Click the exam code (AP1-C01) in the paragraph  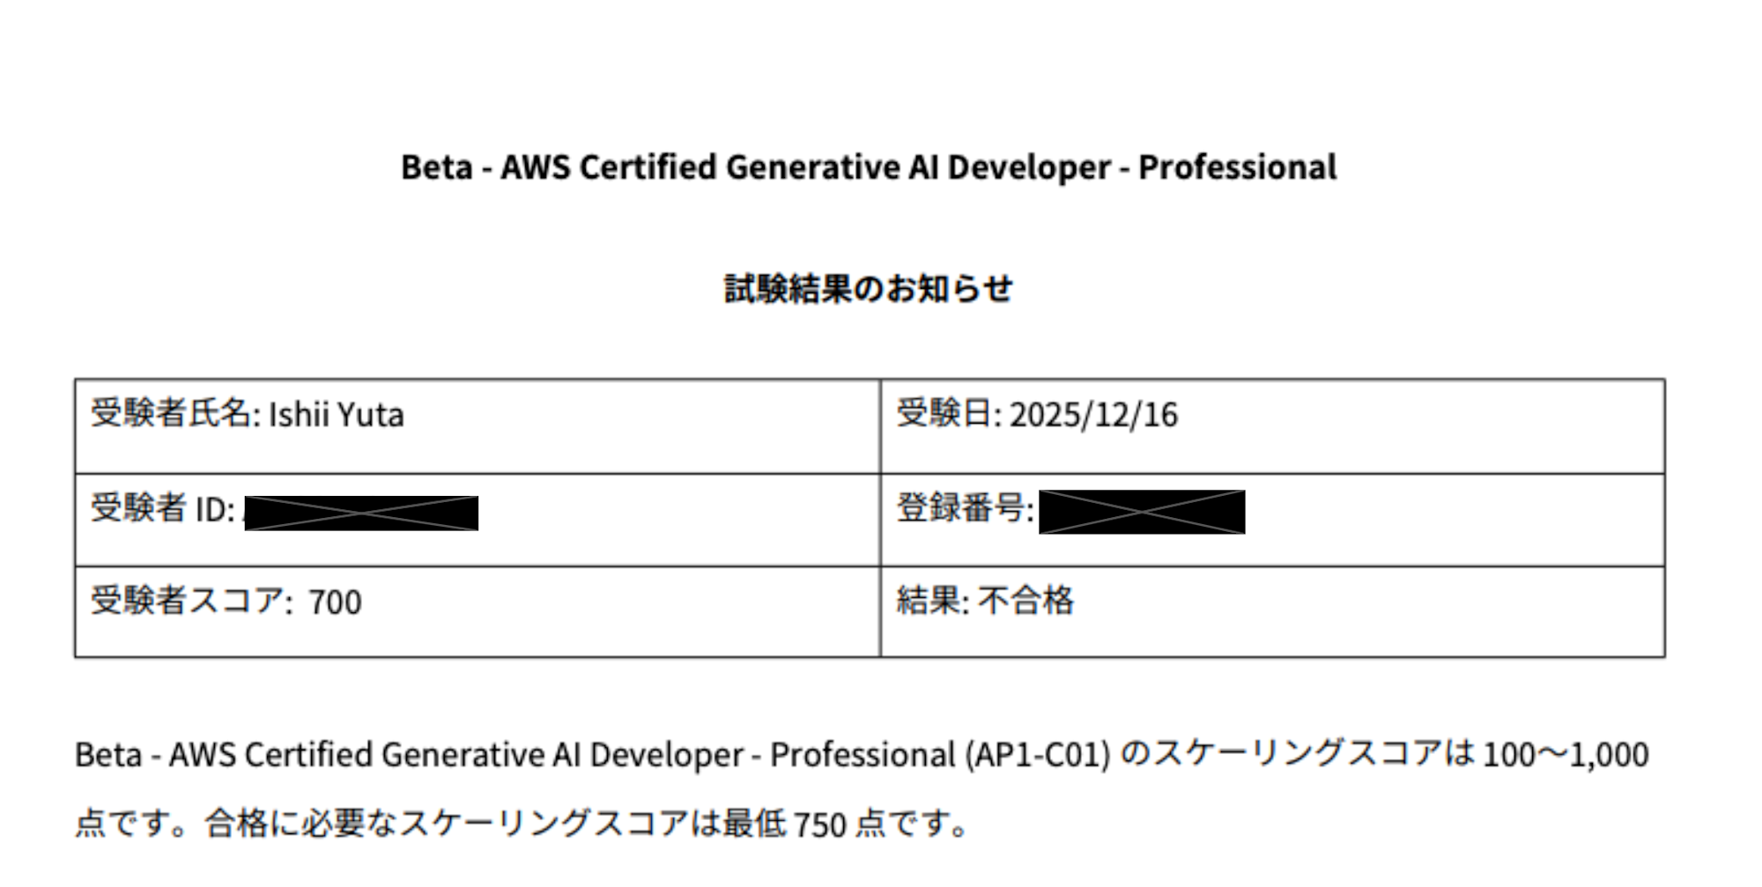click(x=1038, y=756)
